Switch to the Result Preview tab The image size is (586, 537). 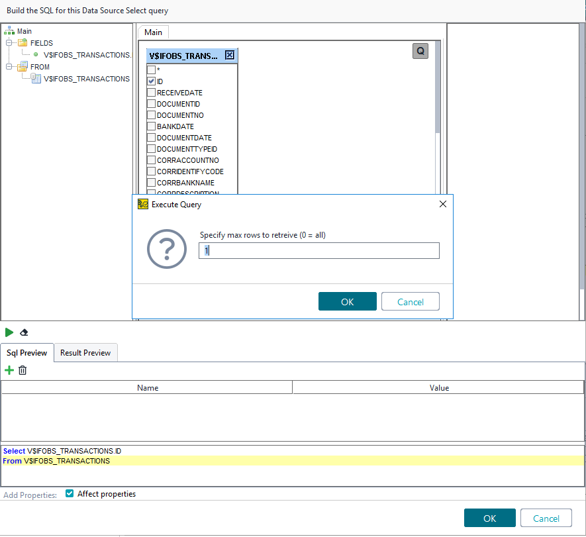(85, 353)
